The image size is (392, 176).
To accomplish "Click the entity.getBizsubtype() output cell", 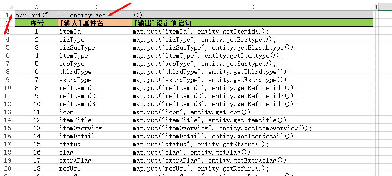I will click(252, 47).
